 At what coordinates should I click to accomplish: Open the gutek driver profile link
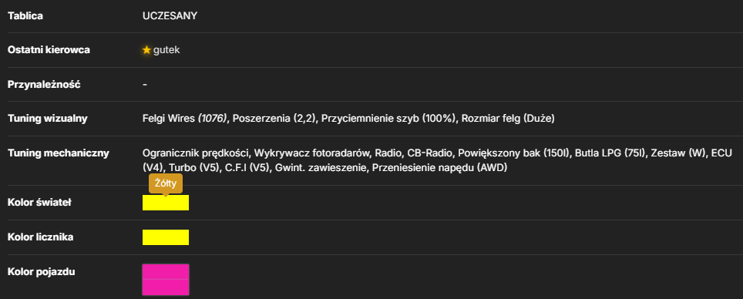click(166, 50)
